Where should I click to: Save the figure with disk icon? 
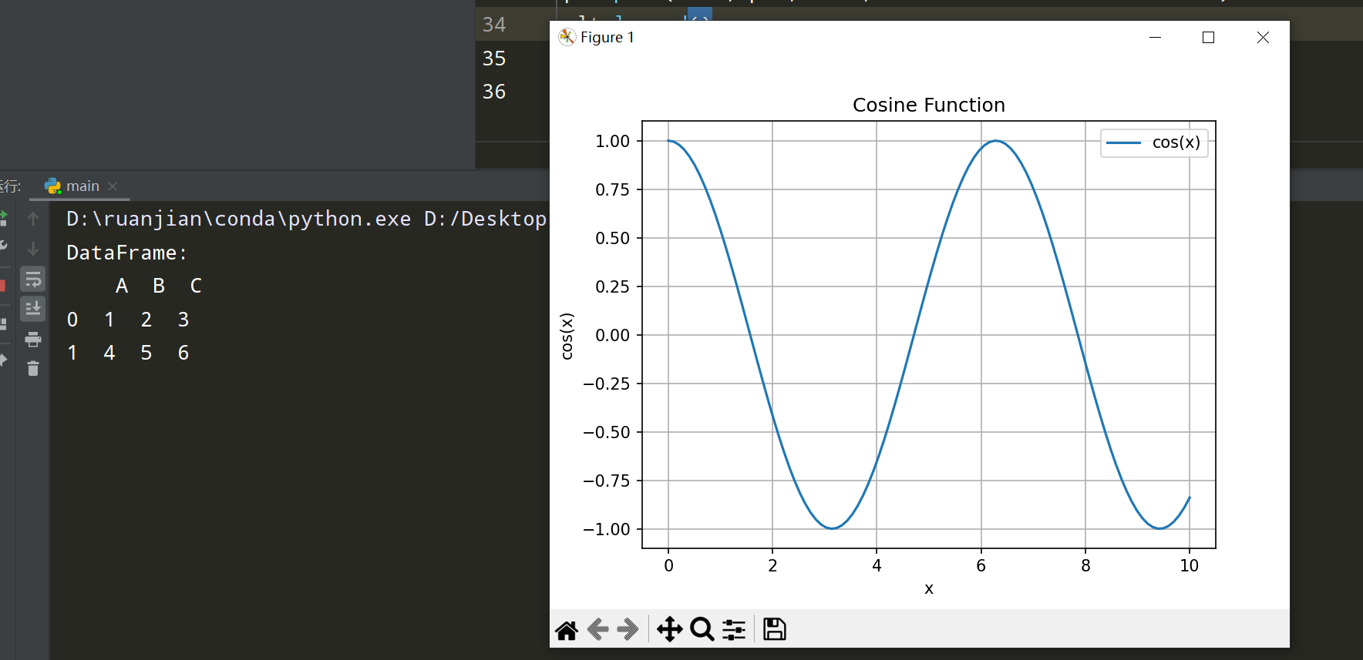coord(774,629)
